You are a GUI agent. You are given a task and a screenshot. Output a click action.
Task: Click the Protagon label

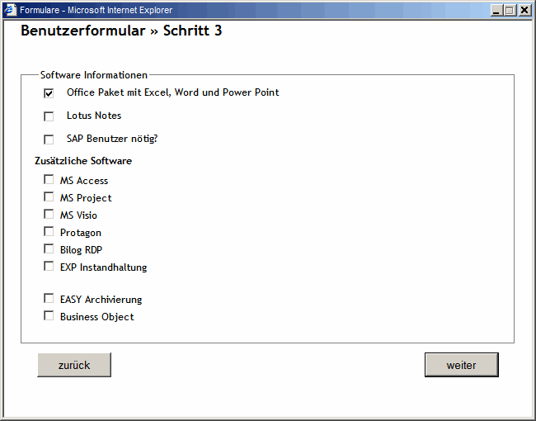coord(81,233)
